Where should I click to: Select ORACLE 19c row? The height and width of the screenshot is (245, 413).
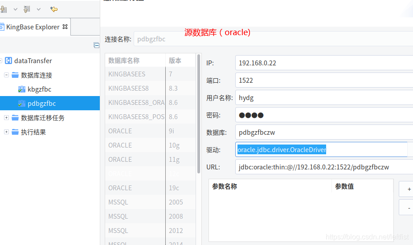[151, 188]
